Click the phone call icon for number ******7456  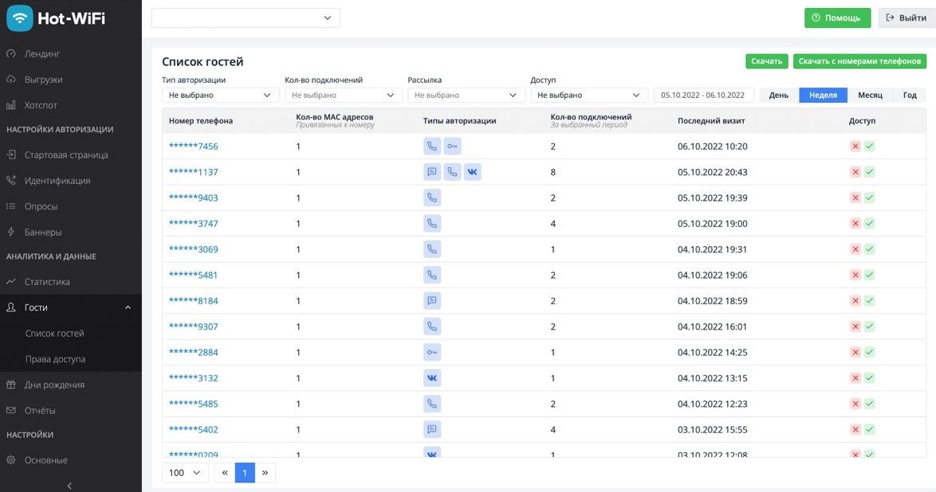coord(431,146)
